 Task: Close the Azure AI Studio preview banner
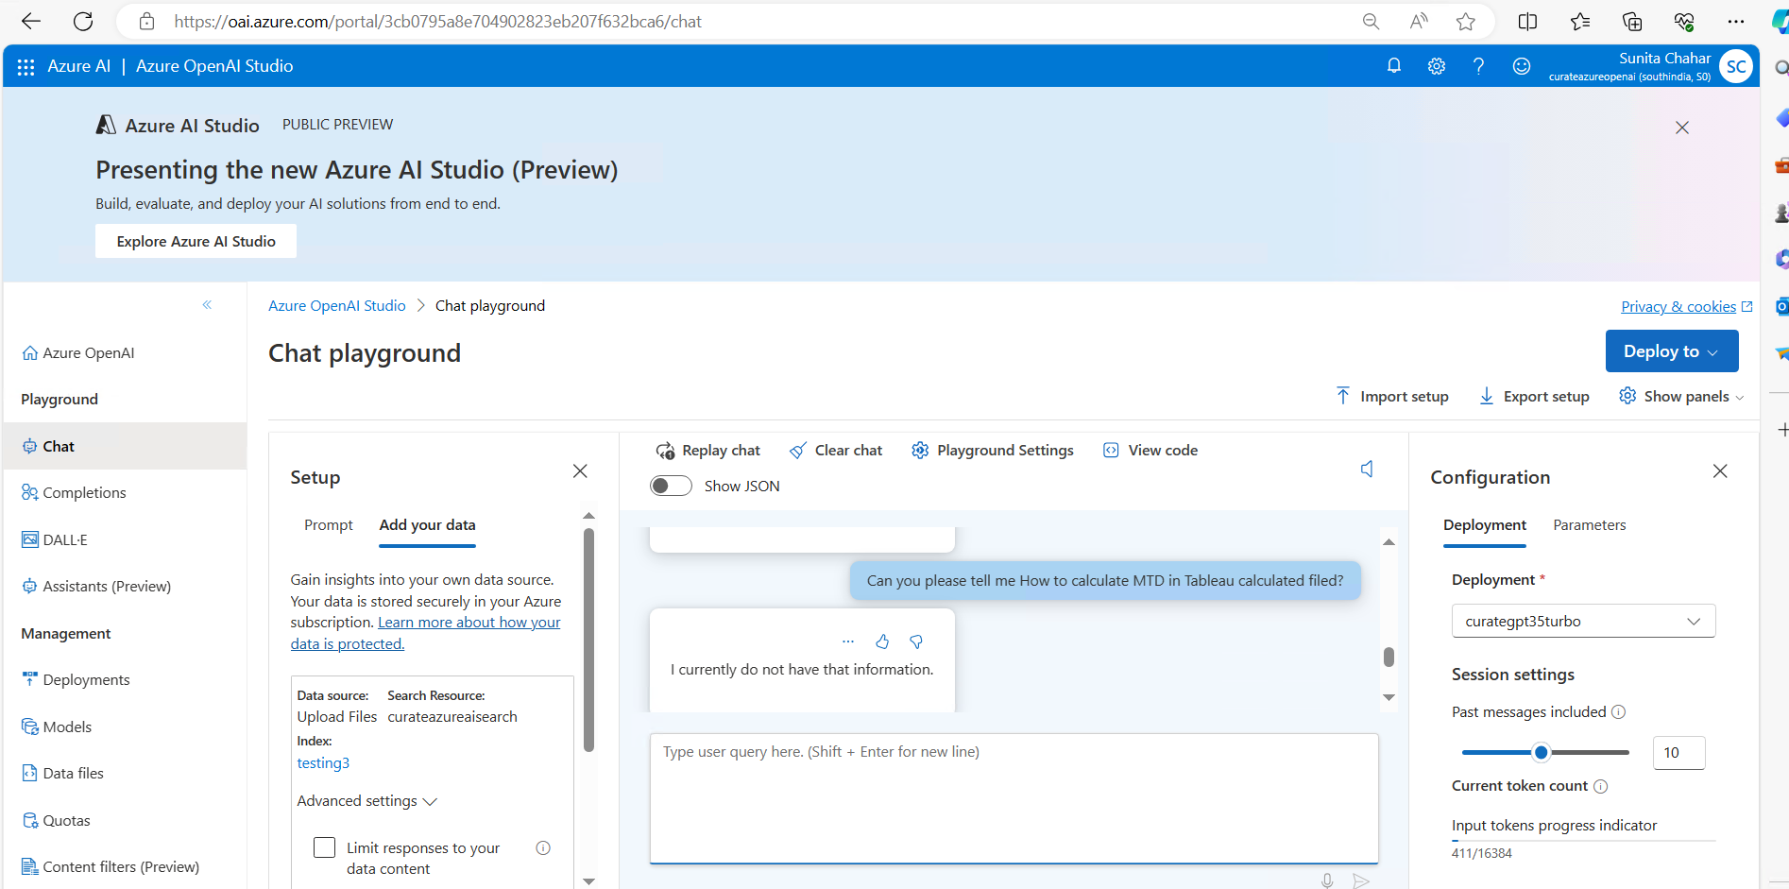(1681, 128)
